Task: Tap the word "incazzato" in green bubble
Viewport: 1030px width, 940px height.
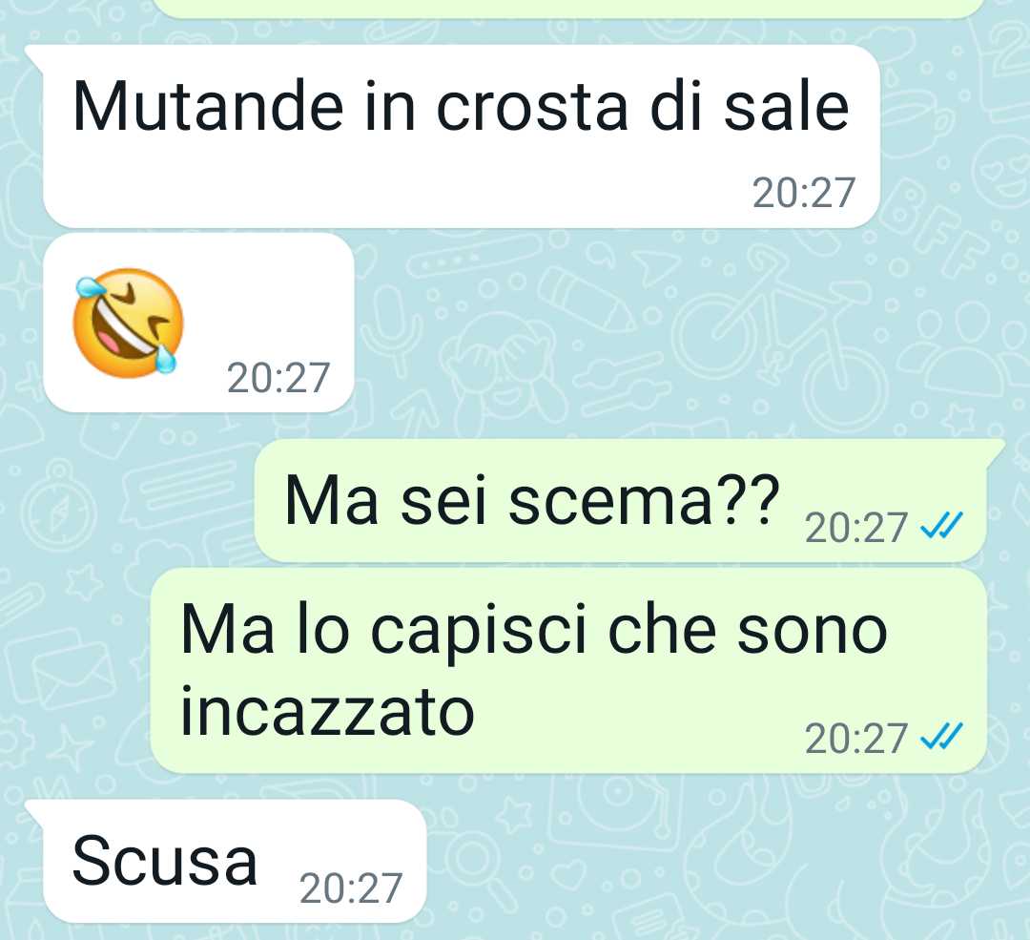Action: (x=327, y=712)
